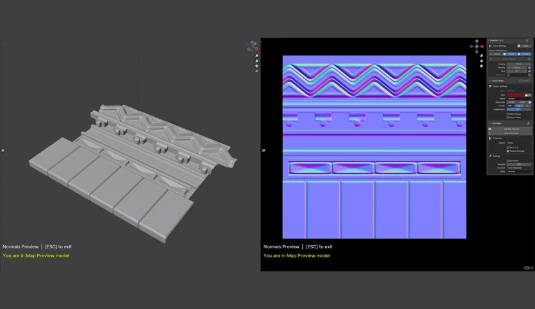Click the Suffix field showing normals
This screenshot has width=535, height=309.
(x=519, y=171)
